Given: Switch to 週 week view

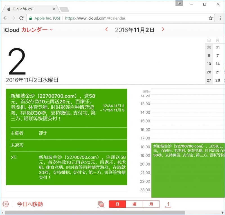Looking at the screenshot, I should tap(134, 204).
